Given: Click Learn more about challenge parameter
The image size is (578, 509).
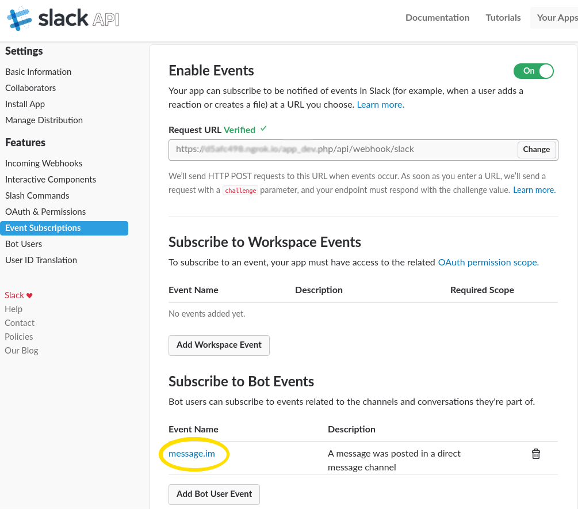Looking at the screenshot, I should coord(534,190).
